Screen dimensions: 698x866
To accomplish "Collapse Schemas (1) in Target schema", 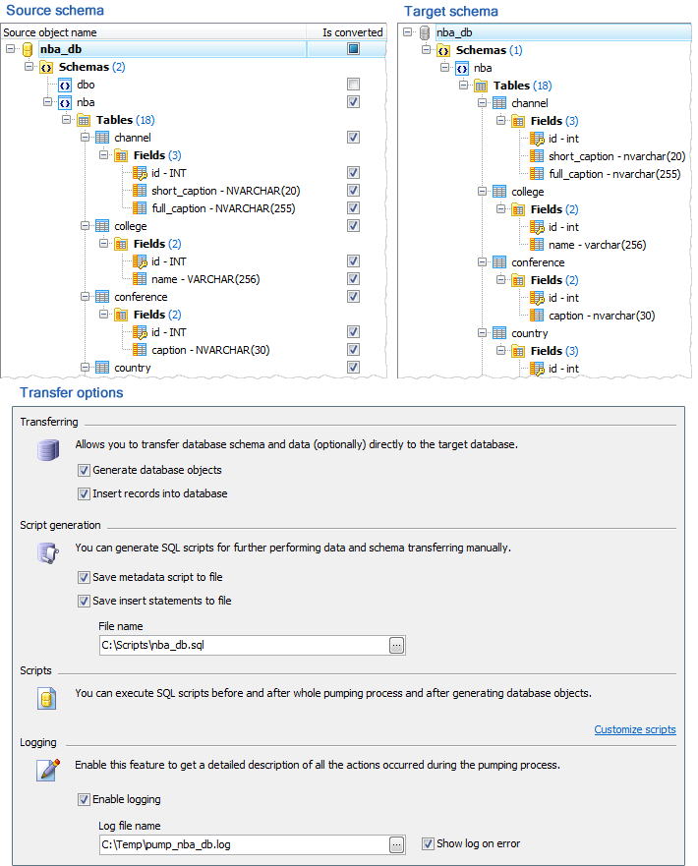I will [x=426, y=50].
